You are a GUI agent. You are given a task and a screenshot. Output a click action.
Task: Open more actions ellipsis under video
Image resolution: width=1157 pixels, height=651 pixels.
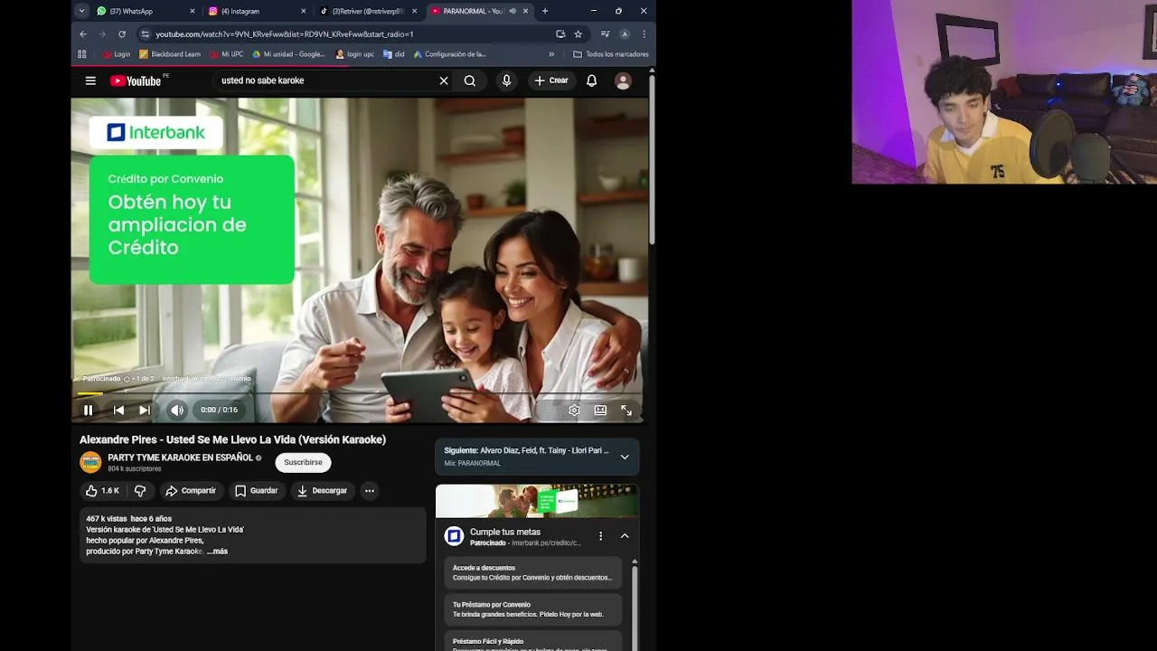pyautogui.click(x=369, y=491)
